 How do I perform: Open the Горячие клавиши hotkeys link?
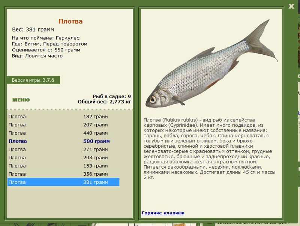click(163, 213)
